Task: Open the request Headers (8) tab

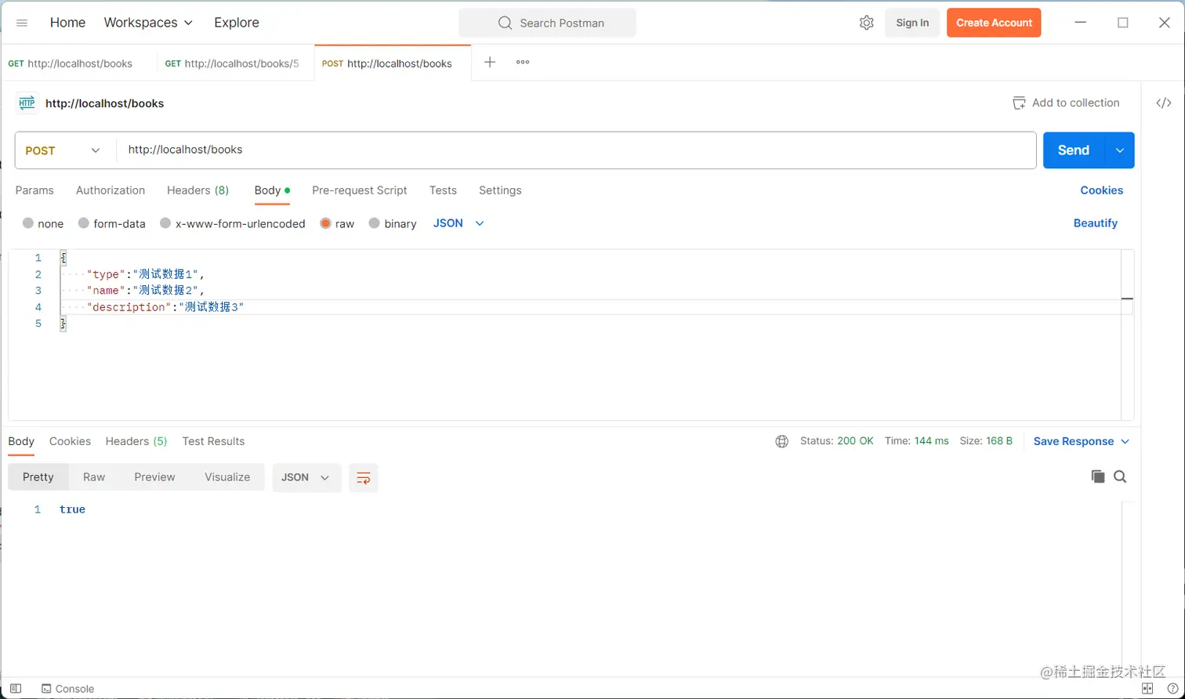Action: coord(198,190)
